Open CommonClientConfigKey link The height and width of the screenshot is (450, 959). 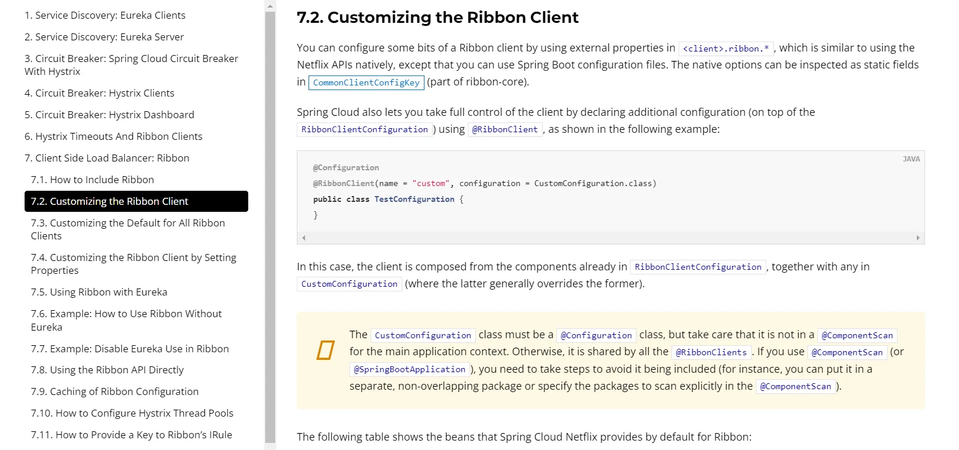point(366,83)
